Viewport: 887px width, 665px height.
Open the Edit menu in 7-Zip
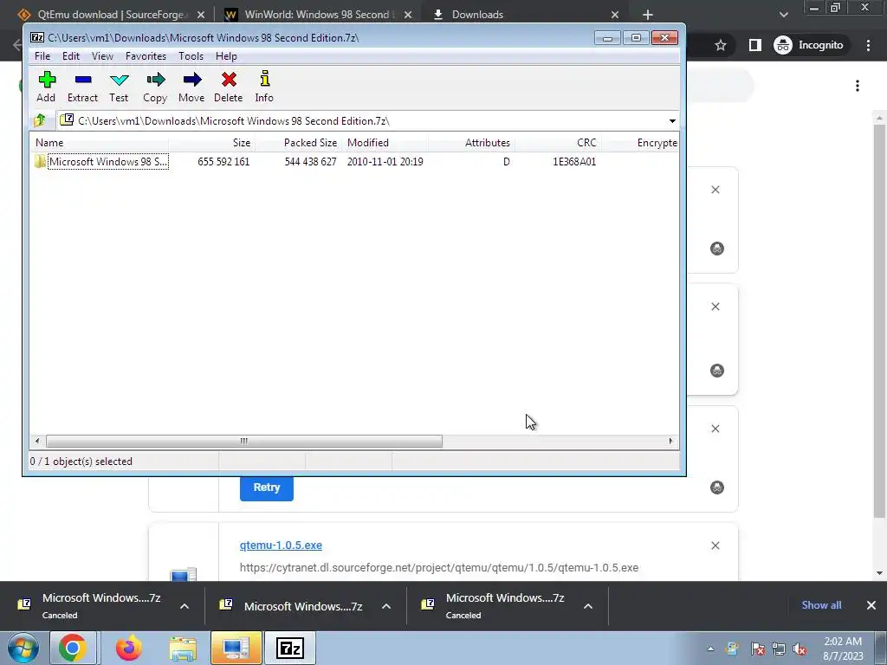click(71, 56)
